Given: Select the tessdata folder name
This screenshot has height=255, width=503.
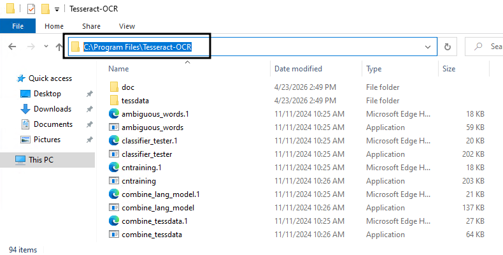Looking at the screenshot, I should pos(136,101).
